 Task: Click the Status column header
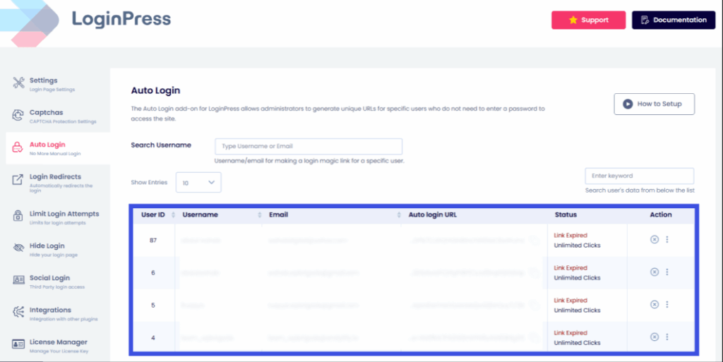click(566, 215)
